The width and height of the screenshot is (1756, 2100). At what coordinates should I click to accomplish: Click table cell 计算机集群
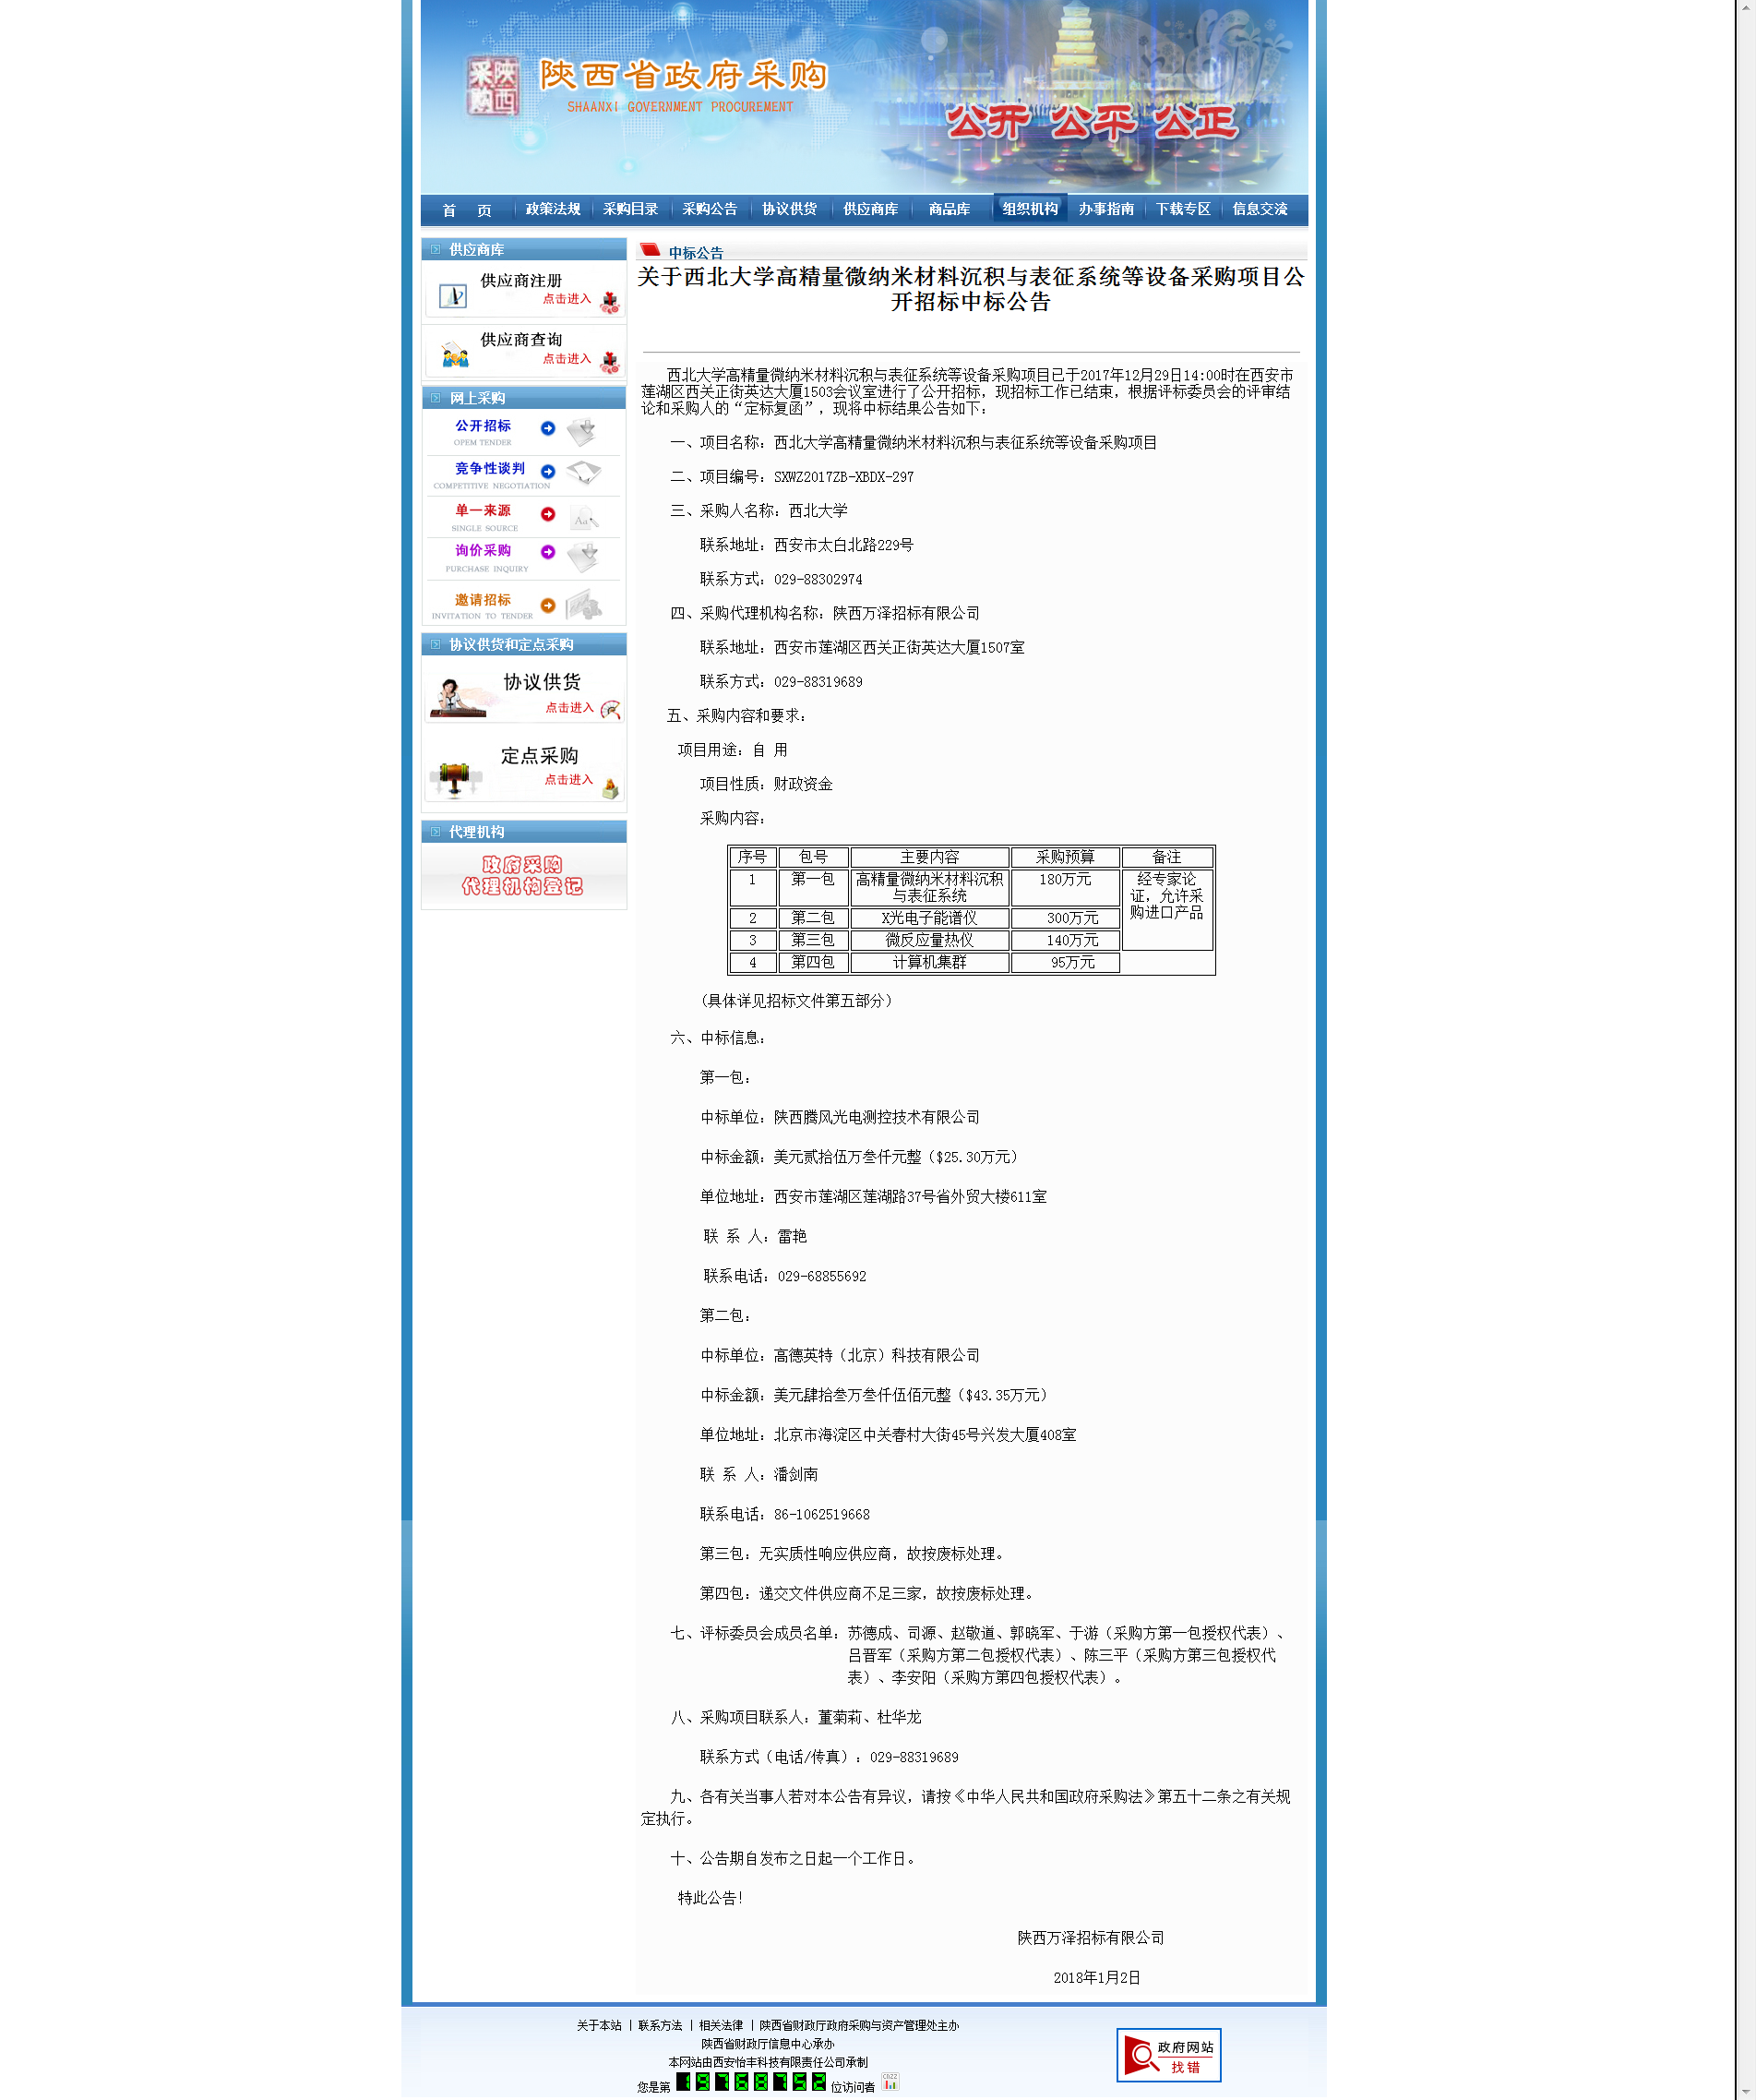click(x=929, y=962)
